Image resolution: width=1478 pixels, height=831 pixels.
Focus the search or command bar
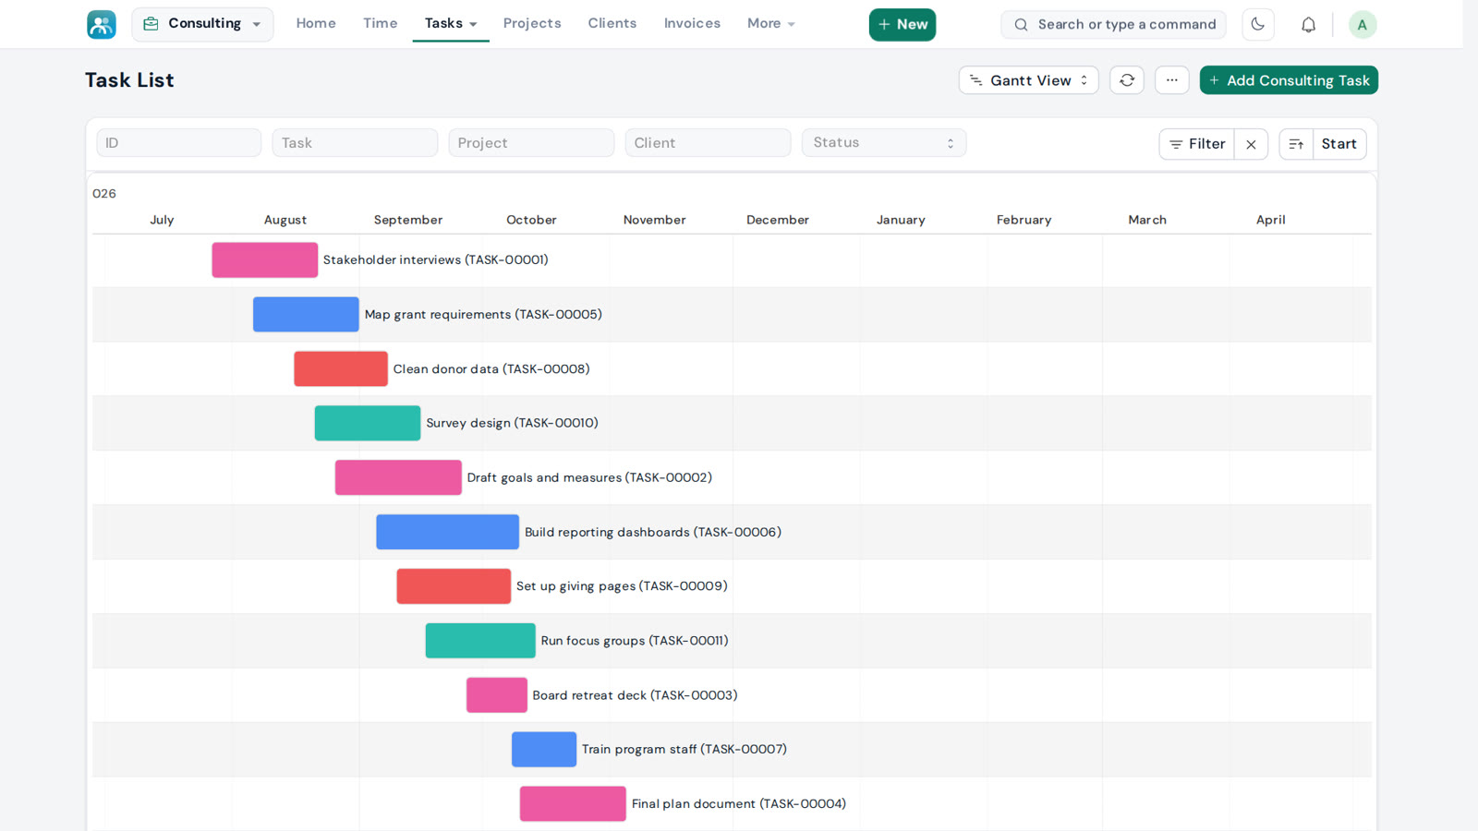pyautogui.click(x=1113, y=25)
